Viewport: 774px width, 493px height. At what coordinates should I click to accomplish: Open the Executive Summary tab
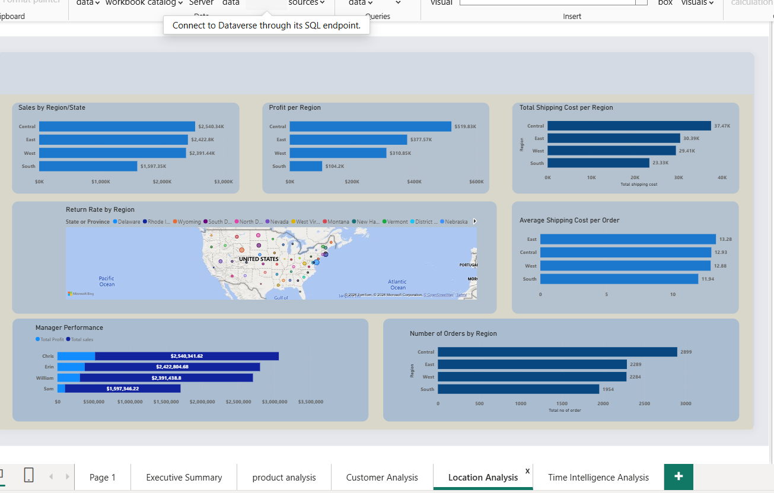tap(184, 477)
